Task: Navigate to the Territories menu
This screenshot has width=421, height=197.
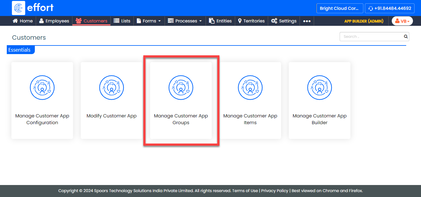Action: pos(251,21)
